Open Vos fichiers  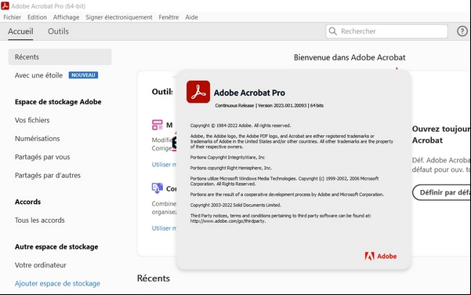click(32, 120)
